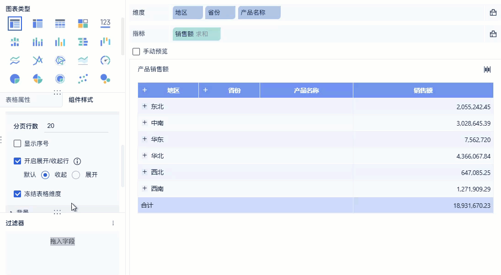Expand the 东北 region row
The image size is (501, 275).
[144, 106]
